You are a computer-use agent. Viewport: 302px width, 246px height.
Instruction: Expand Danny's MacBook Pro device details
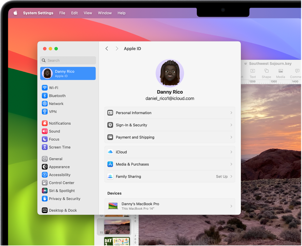(170, 206)
